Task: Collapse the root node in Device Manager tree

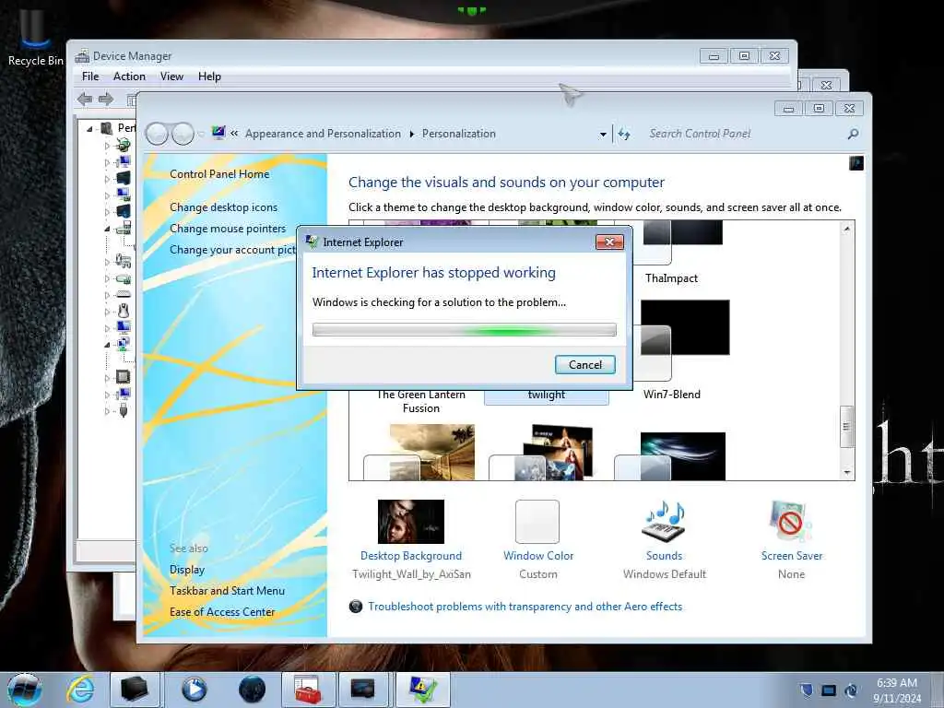Action: click(90, 128)
